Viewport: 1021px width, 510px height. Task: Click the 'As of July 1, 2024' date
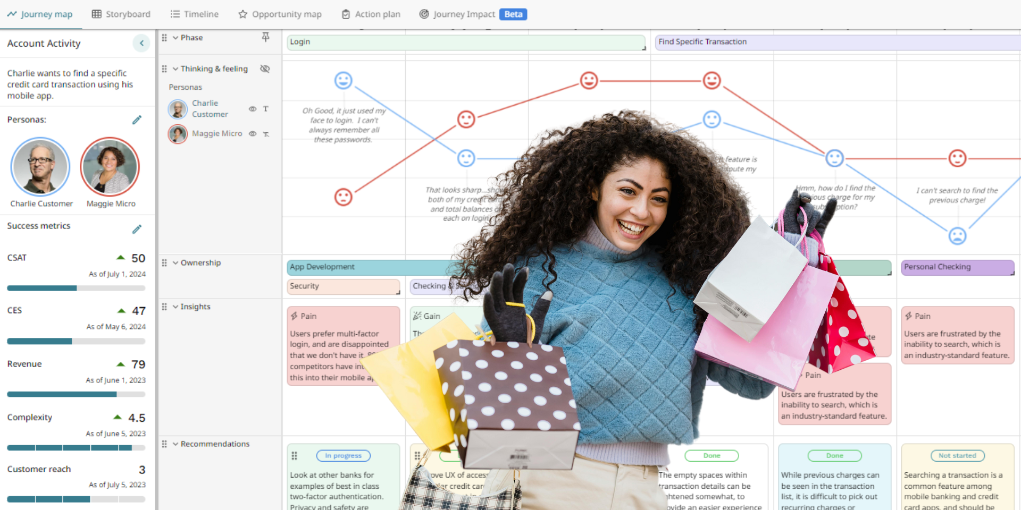[117, 274]
